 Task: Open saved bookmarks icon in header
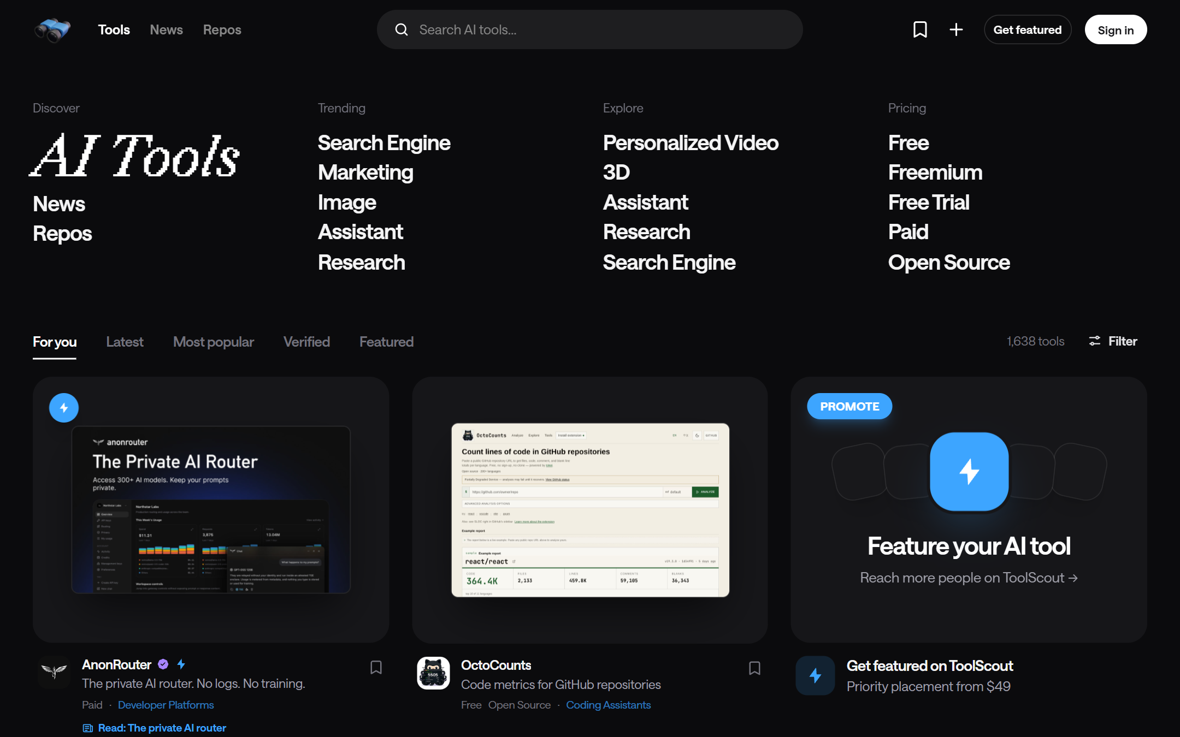tap(920, 29)
